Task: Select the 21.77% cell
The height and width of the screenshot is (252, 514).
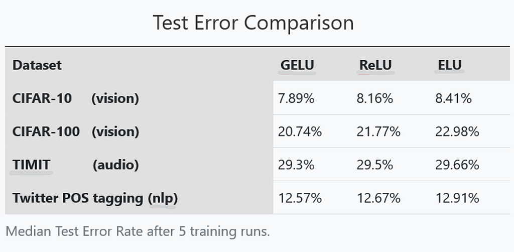Action: [x=378, y=132]
